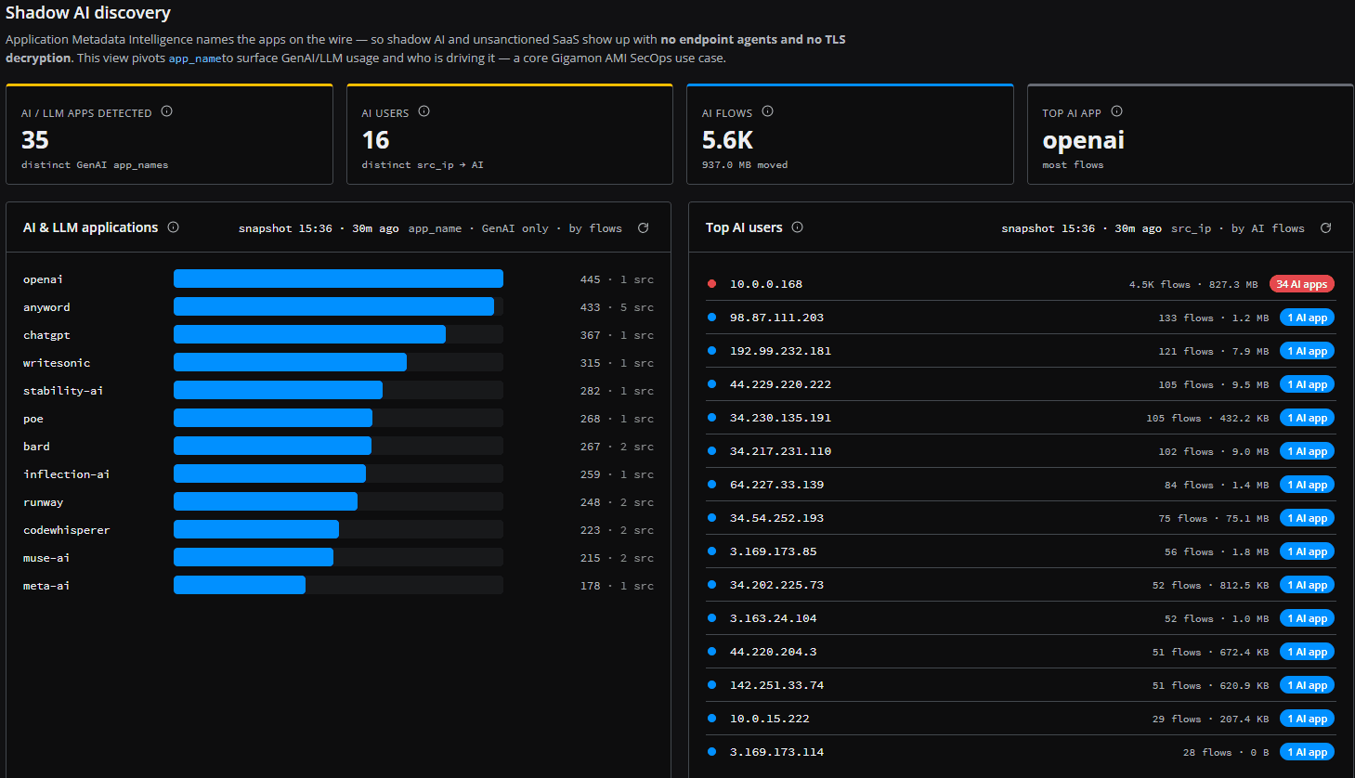The image size is (1355, 778).
Task: Select IP address 64.227.33.139
Action: coord(776,485)
